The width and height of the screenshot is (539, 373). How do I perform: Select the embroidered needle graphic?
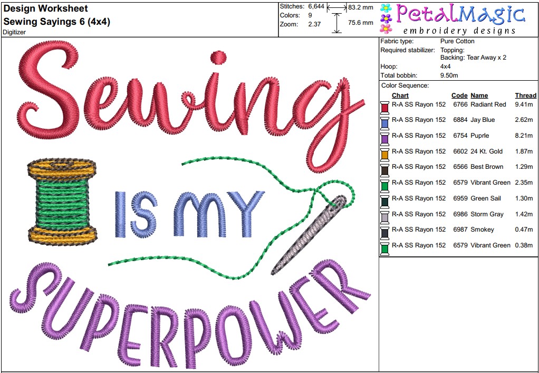tap(310, 235)
